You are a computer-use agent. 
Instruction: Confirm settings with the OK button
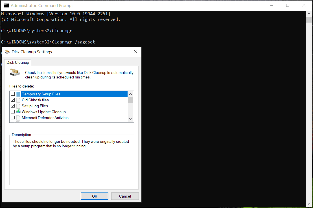click(x=95, y=196)
